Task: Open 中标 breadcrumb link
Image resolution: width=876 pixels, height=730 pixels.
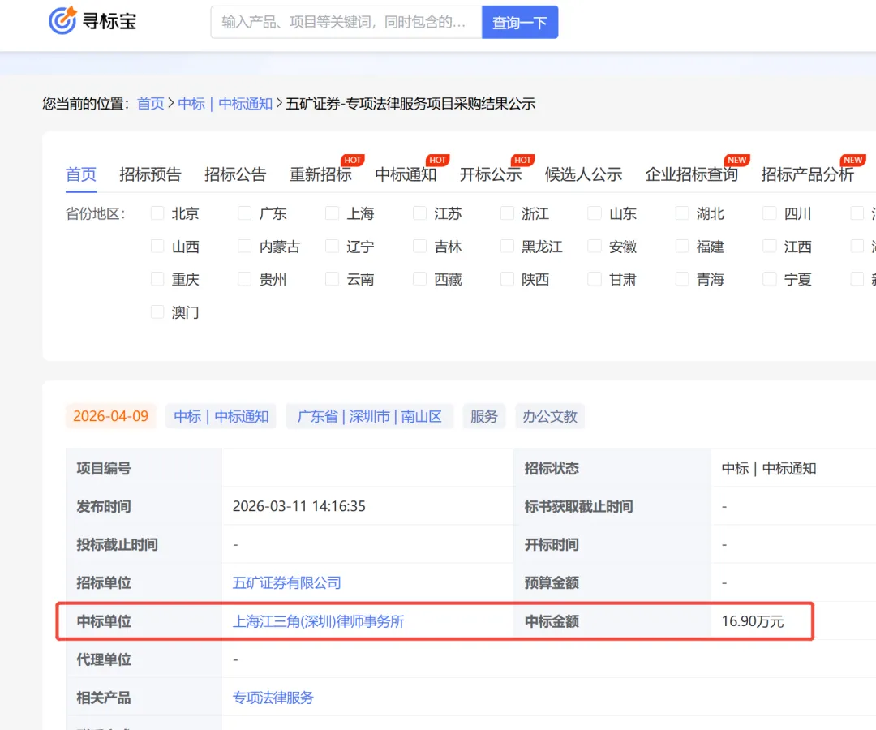Action: pyautogui.click(x=191, y=104)
